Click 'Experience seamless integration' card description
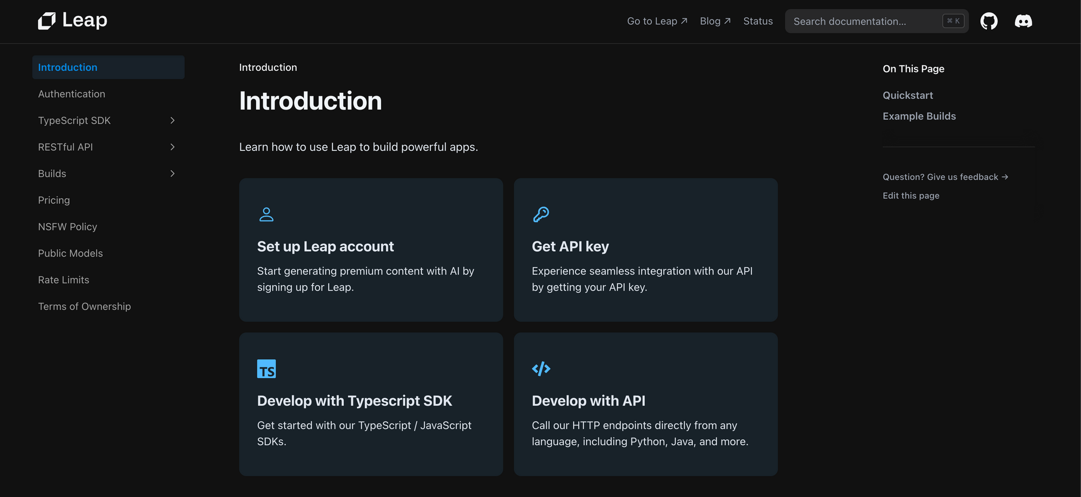This screenshot has width=1081, height=497. (x=642, y=279)
